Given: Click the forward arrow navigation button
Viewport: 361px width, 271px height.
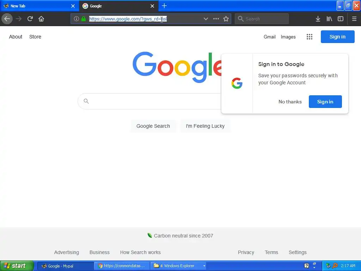Looking at the screenshot, I should pyautogui.click(x=19, y=19).
